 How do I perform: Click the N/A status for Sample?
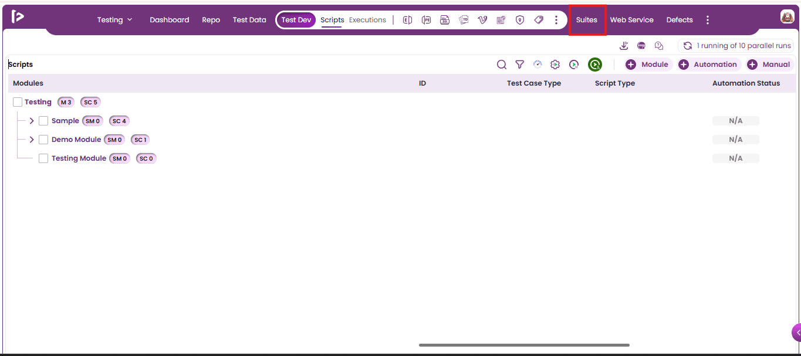coord(736,121)
